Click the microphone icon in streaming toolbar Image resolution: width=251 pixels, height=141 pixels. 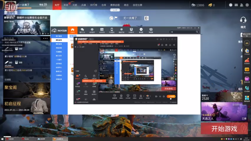(141, 96)
